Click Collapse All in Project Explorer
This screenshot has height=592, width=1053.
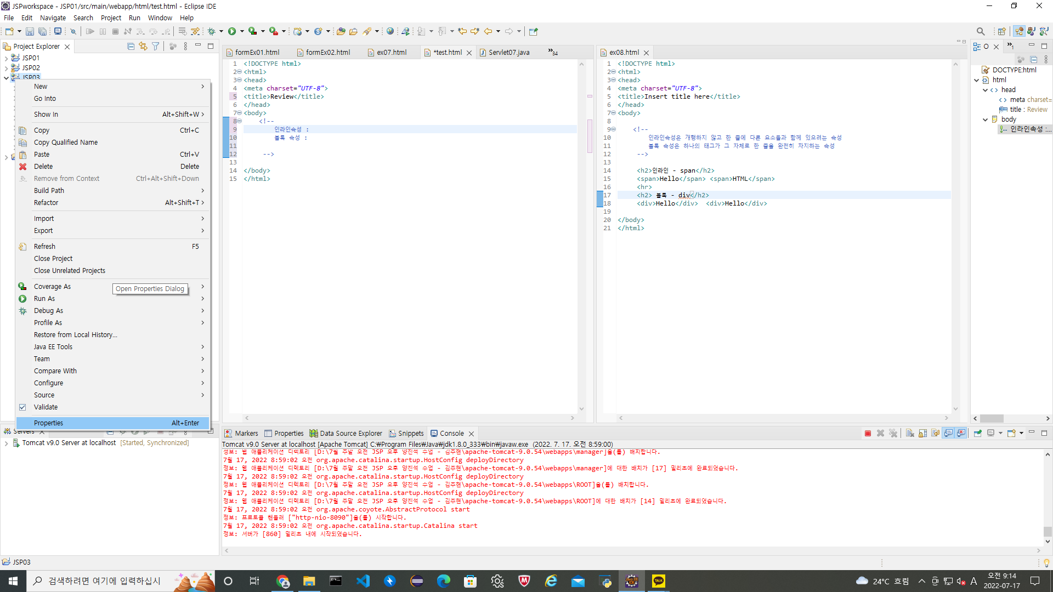coord(131,46)
